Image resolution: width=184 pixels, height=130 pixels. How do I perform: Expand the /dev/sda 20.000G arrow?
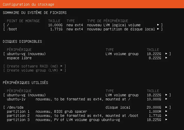166,107
